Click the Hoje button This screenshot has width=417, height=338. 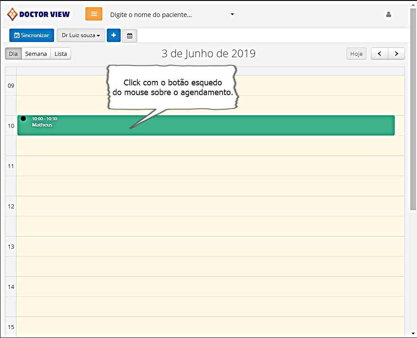[356, 54]
